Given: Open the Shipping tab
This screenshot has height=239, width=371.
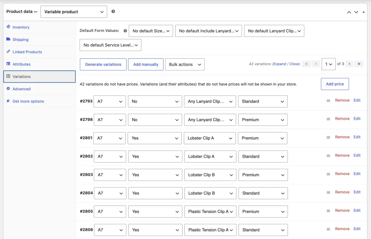Looking at the screenshot, I should (x=40, y=40).
